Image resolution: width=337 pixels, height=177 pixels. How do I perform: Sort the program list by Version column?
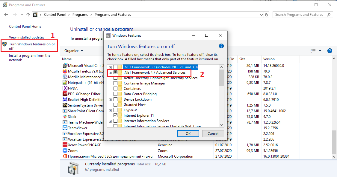click(269, 59)
